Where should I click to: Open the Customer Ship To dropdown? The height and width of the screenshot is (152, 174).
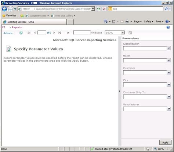point(169,97)
